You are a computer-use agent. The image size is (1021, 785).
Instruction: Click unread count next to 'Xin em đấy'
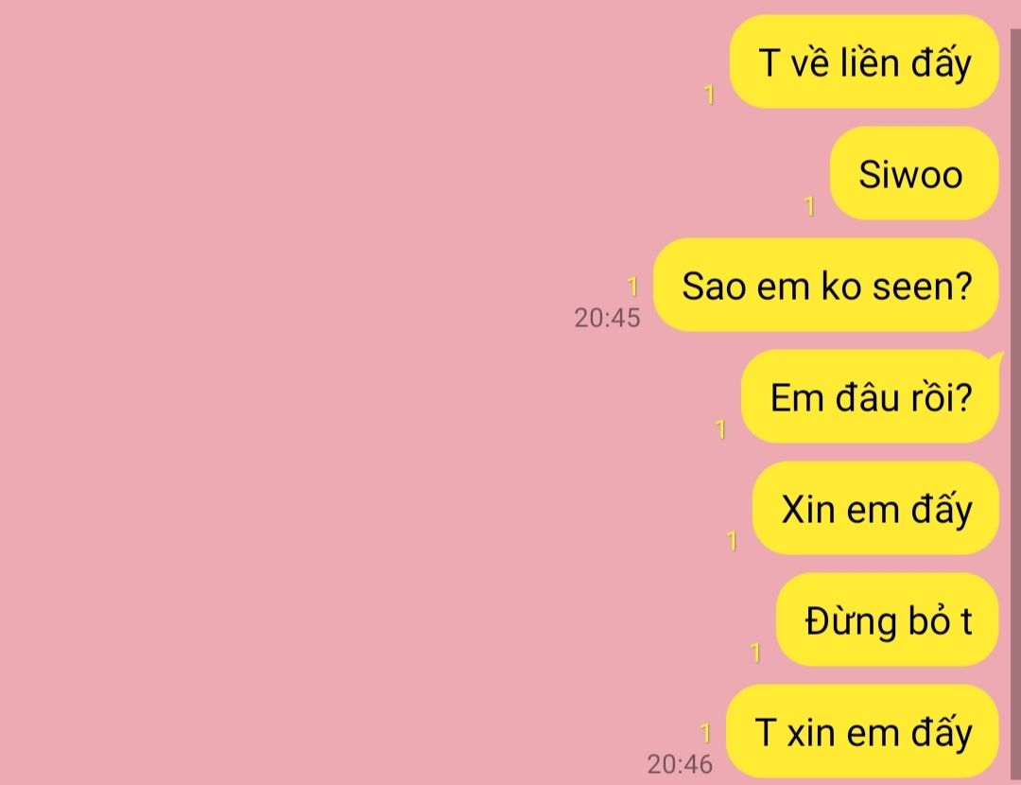click(732, 541)
